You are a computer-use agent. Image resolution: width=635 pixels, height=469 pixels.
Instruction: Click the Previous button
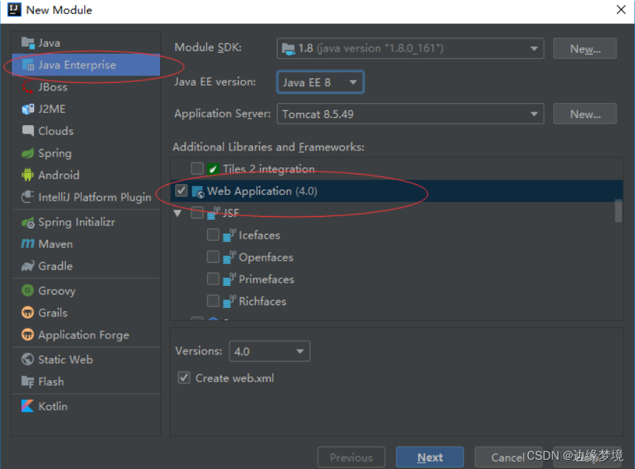tap(351, 457)
